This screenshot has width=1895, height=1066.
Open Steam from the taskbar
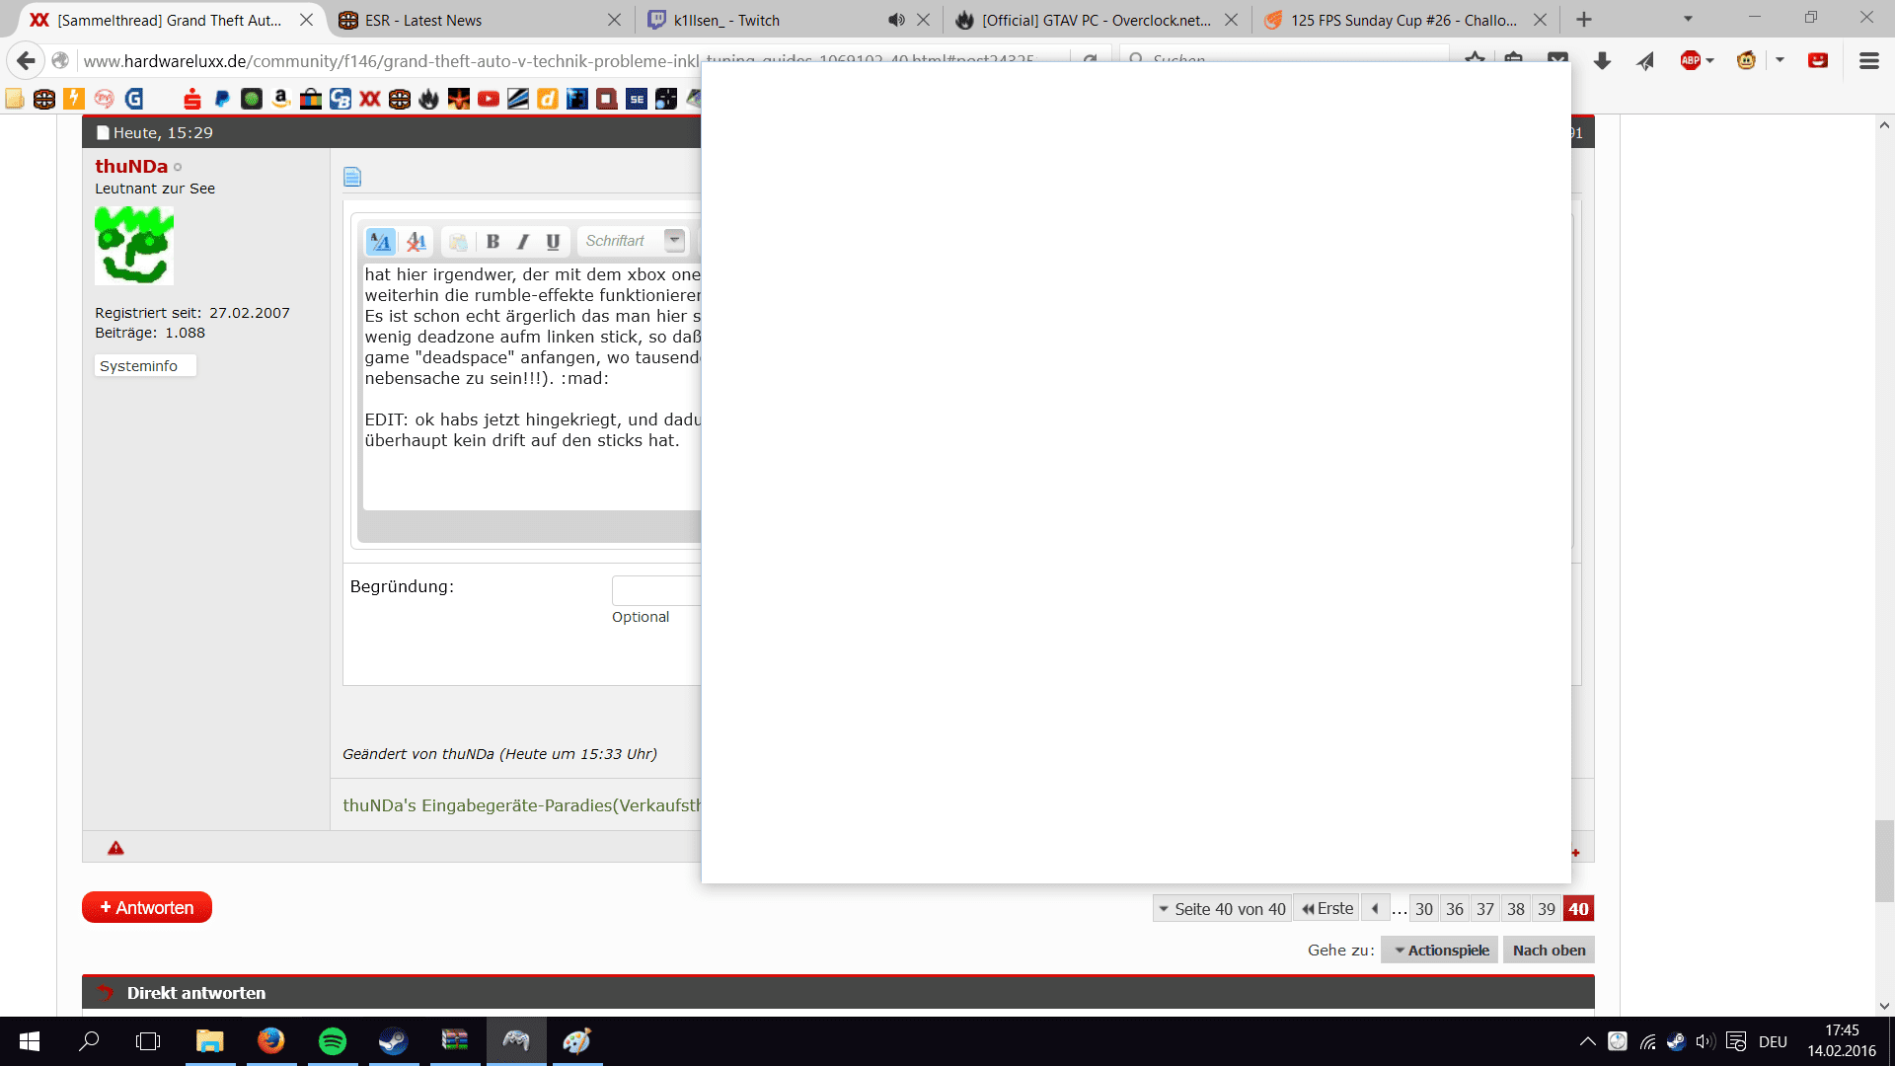click(x=394, y=1041)
